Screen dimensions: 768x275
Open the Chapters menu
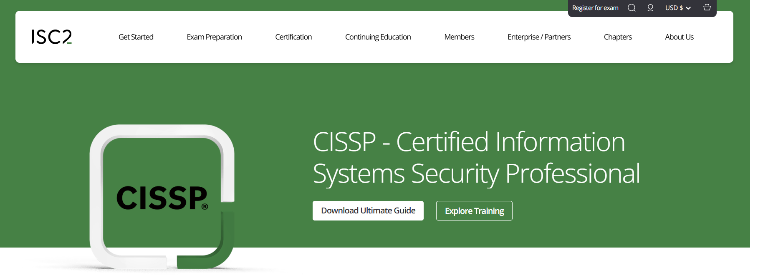tap(618, 37)
